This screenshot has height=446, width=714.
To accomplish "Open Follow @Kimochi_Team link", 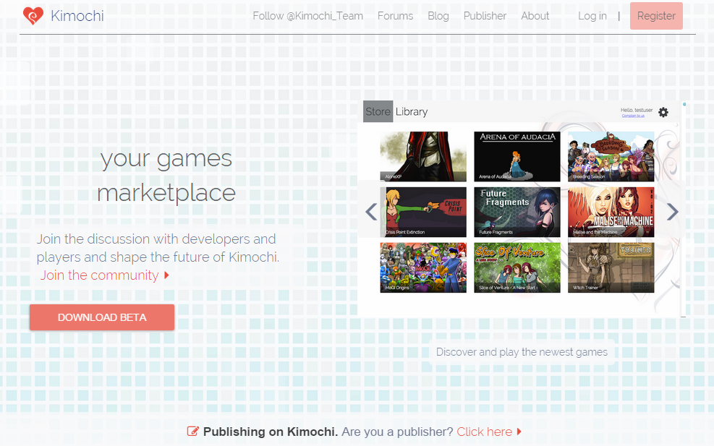I will (x=308, y=16).
